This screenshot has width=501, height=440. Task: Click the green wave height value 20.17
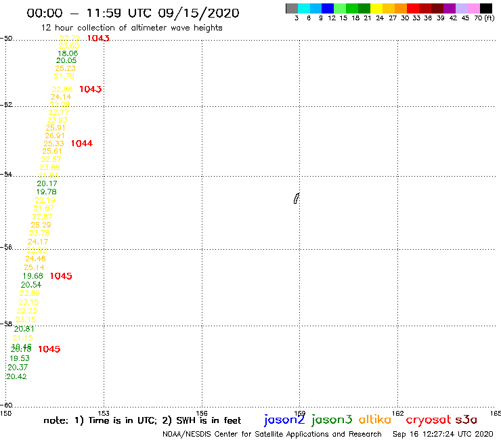click(47, 183)
